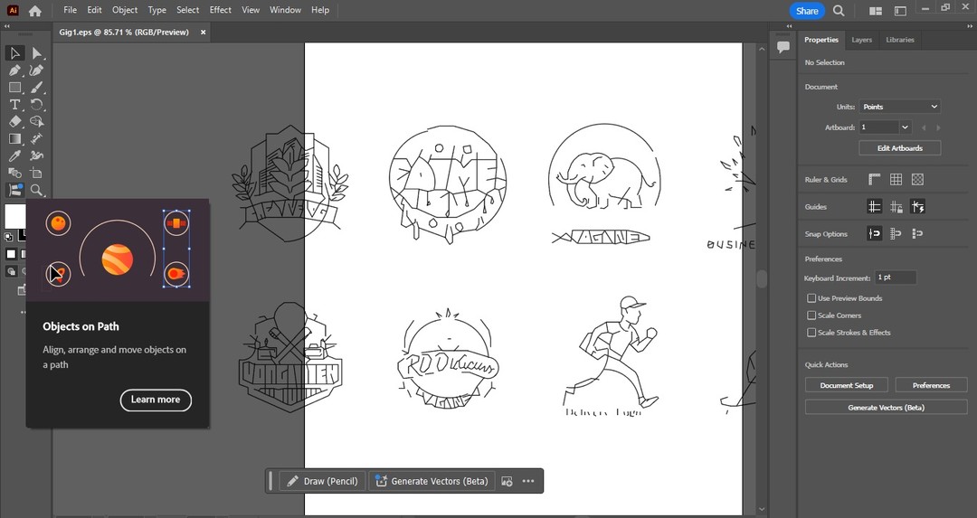This screenshot has height=518, width=977.
Task: Toggle Smart Guides icon
Action: tap(917, 207)
